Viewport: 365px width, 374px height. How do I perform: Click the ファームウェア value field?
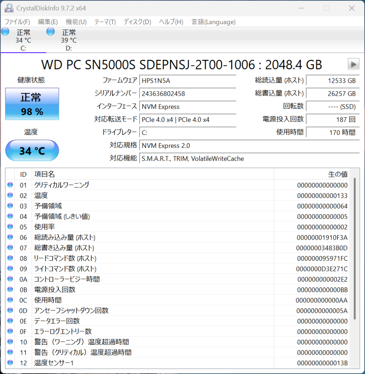click(x=187, y=80)
